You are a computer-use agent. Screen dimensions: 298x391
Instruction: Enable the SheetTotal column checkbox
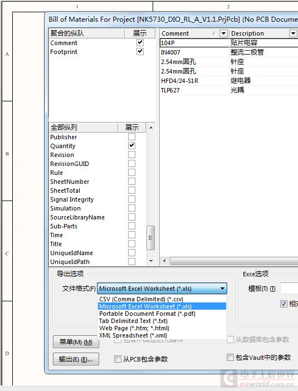(x=131, y=190)
